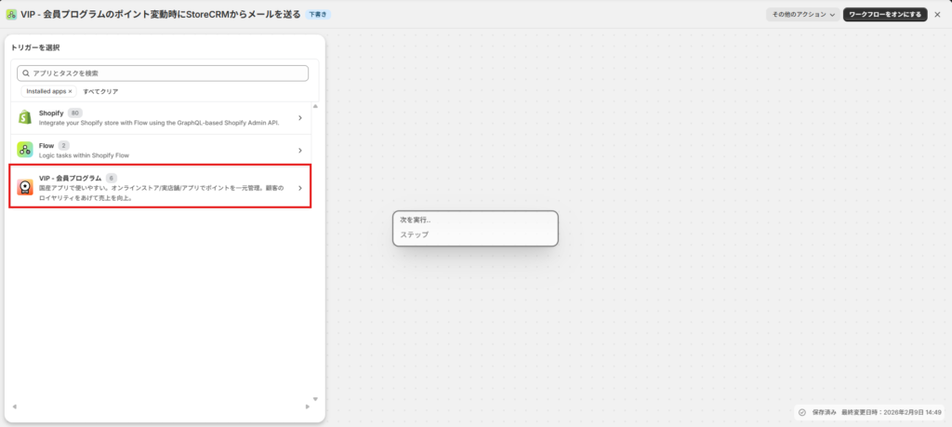Expand the VIP - 会員プログラム row chevron
The image size is (952, 427).
click(x=299, y=188)
